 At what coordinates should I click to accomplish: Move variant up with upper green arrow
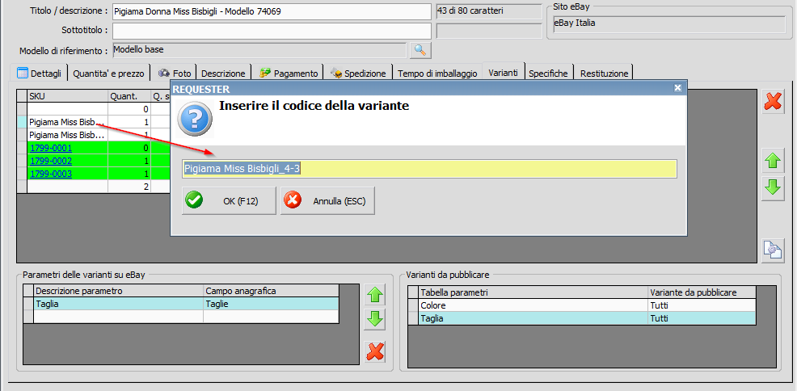(773, 162)
